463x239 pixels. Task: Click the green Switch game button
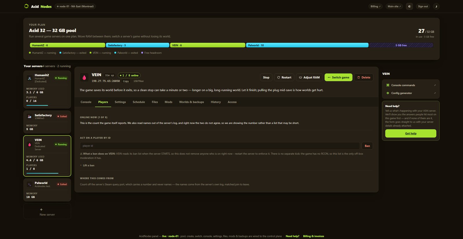339,77
